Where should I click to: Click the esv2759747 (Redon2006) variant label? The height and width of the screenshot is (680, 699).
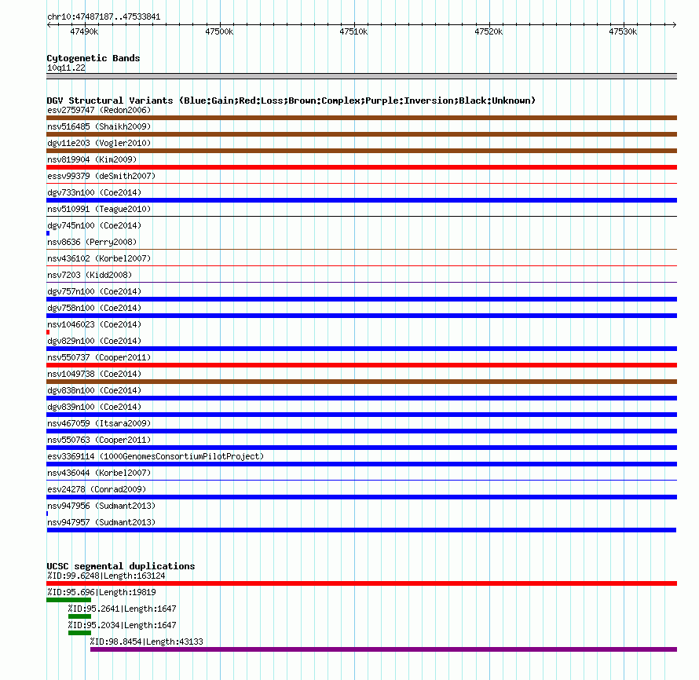[99, 110]
